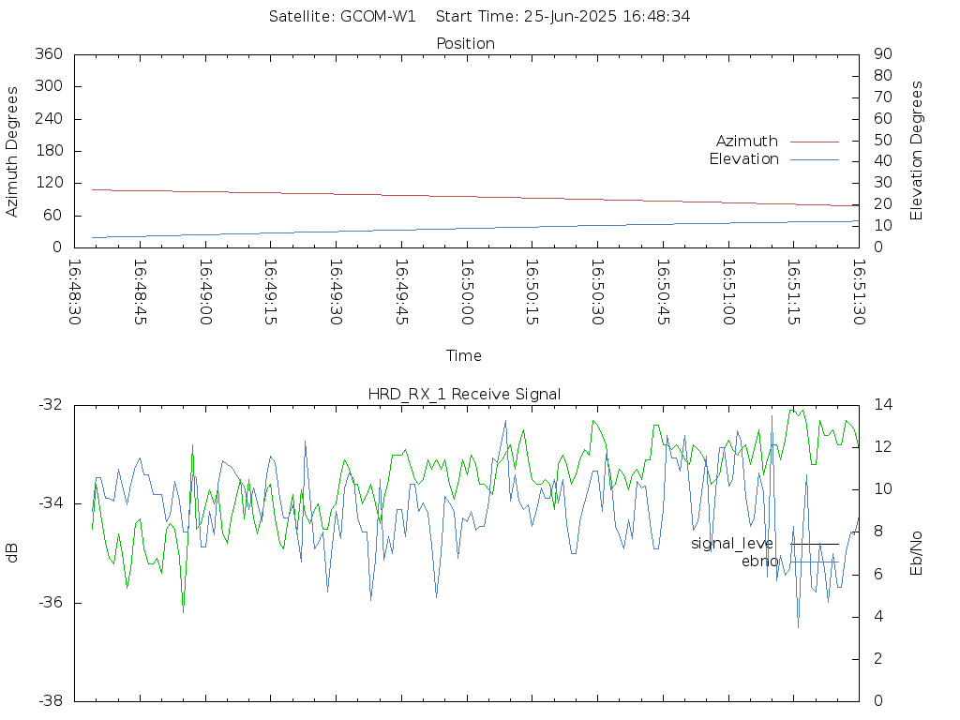Click the '10' tick on Eb/No axis
960x720 pixels.
(883, 489)
